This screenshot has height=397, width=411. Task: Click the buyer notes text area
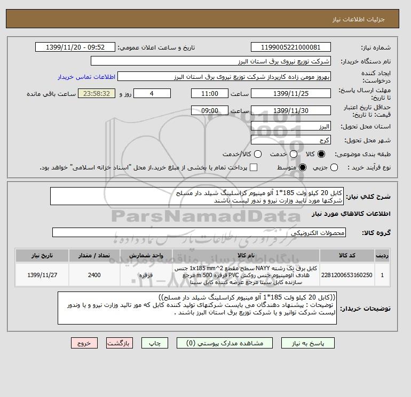coord(197,308)
